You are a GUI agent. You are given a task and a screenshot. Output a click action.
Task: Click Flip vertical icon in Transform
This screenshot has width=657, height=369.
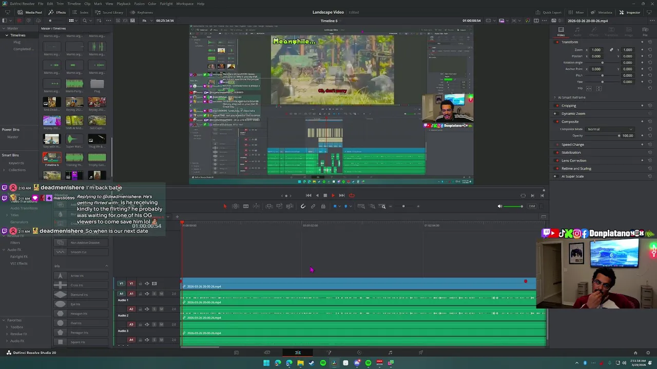(598, 89)
